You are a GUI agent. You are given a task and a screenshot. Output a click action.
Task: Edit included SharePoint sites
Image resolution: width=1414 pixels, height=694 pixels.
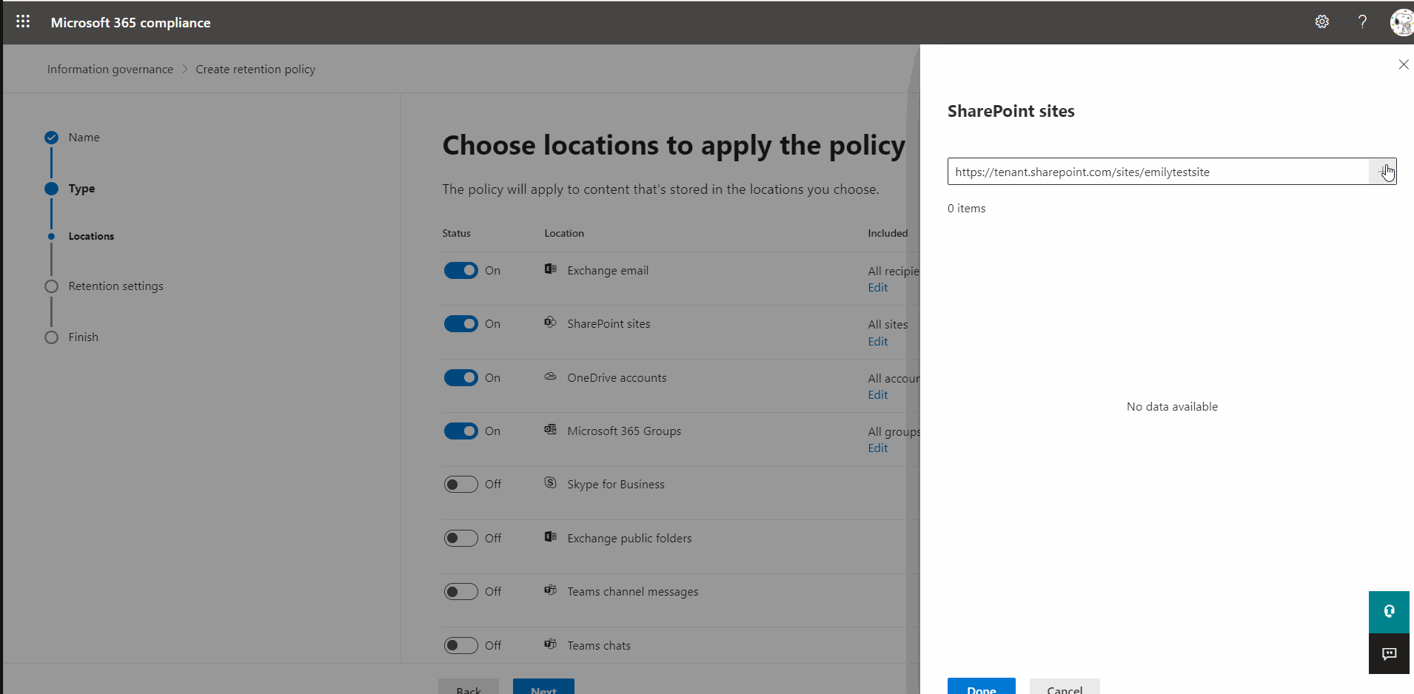coord(878,342)
